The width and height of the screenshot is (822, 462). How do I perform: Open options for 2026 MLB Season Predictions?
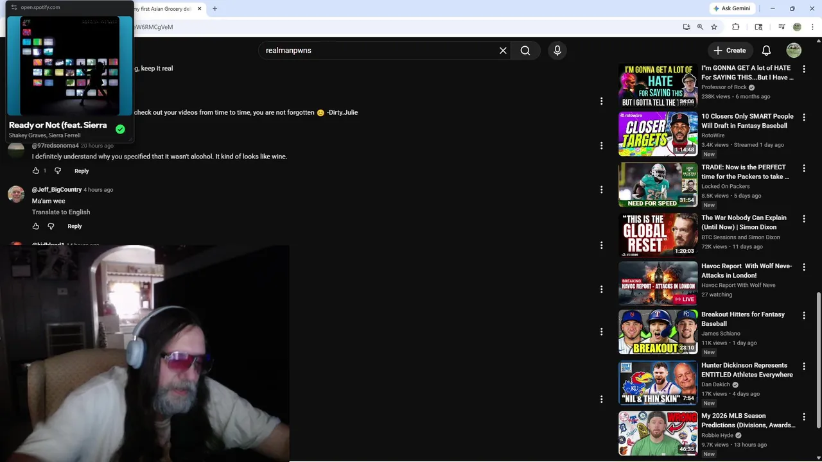click(804, 416)
